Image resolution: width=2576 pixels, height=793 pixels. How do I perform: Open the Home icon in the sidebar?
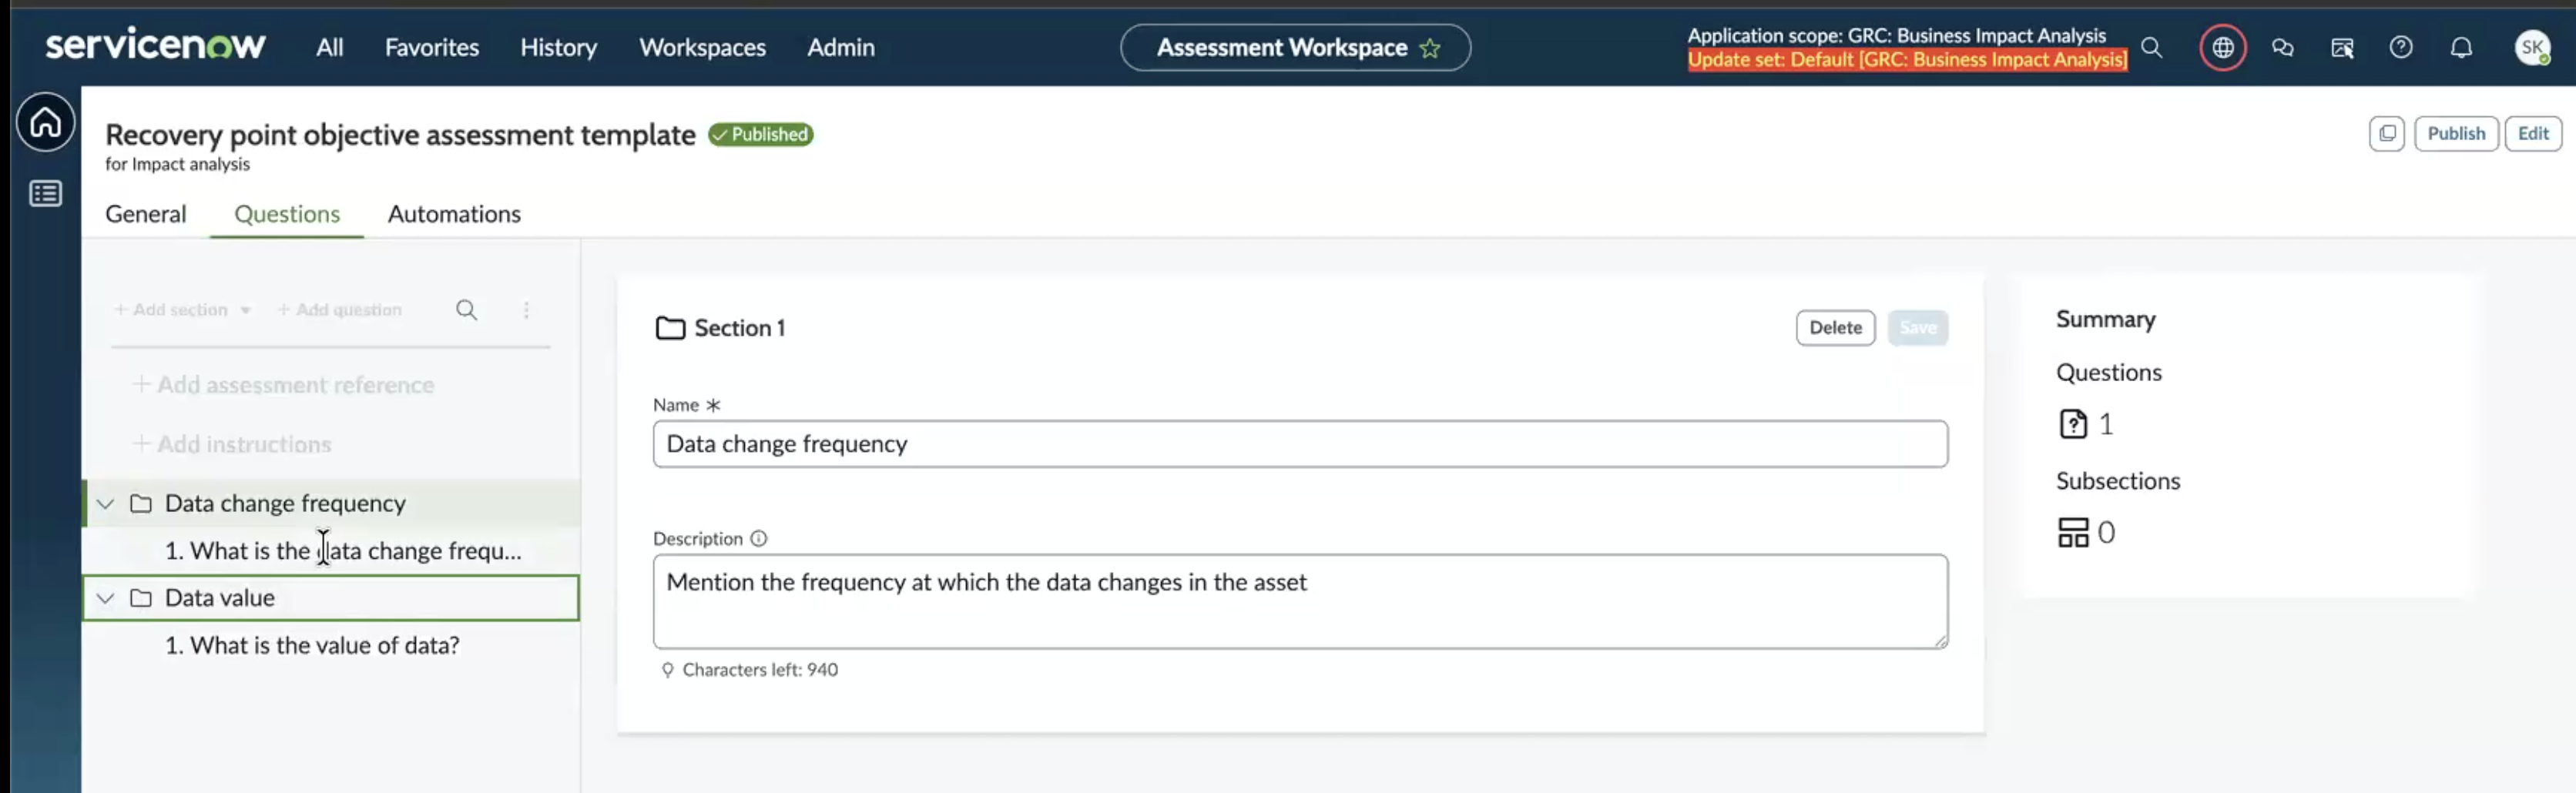tap(45, 123)
